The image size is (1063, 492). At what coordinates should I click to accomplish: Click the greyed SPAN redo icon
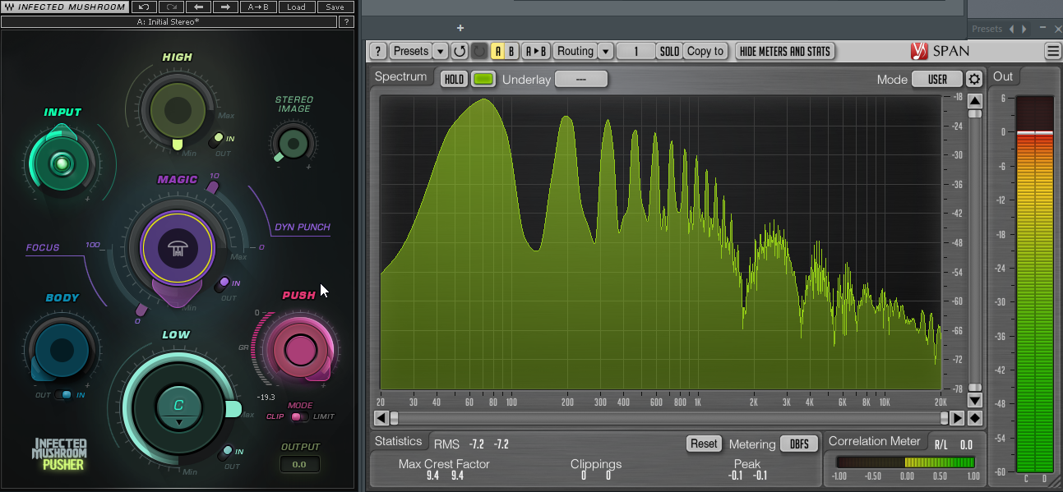(x=479, y=51)
